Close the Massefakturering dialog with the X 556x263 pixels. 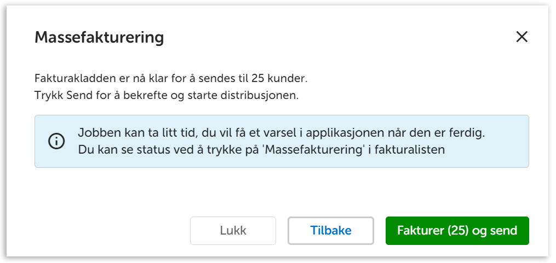[521, 37]
